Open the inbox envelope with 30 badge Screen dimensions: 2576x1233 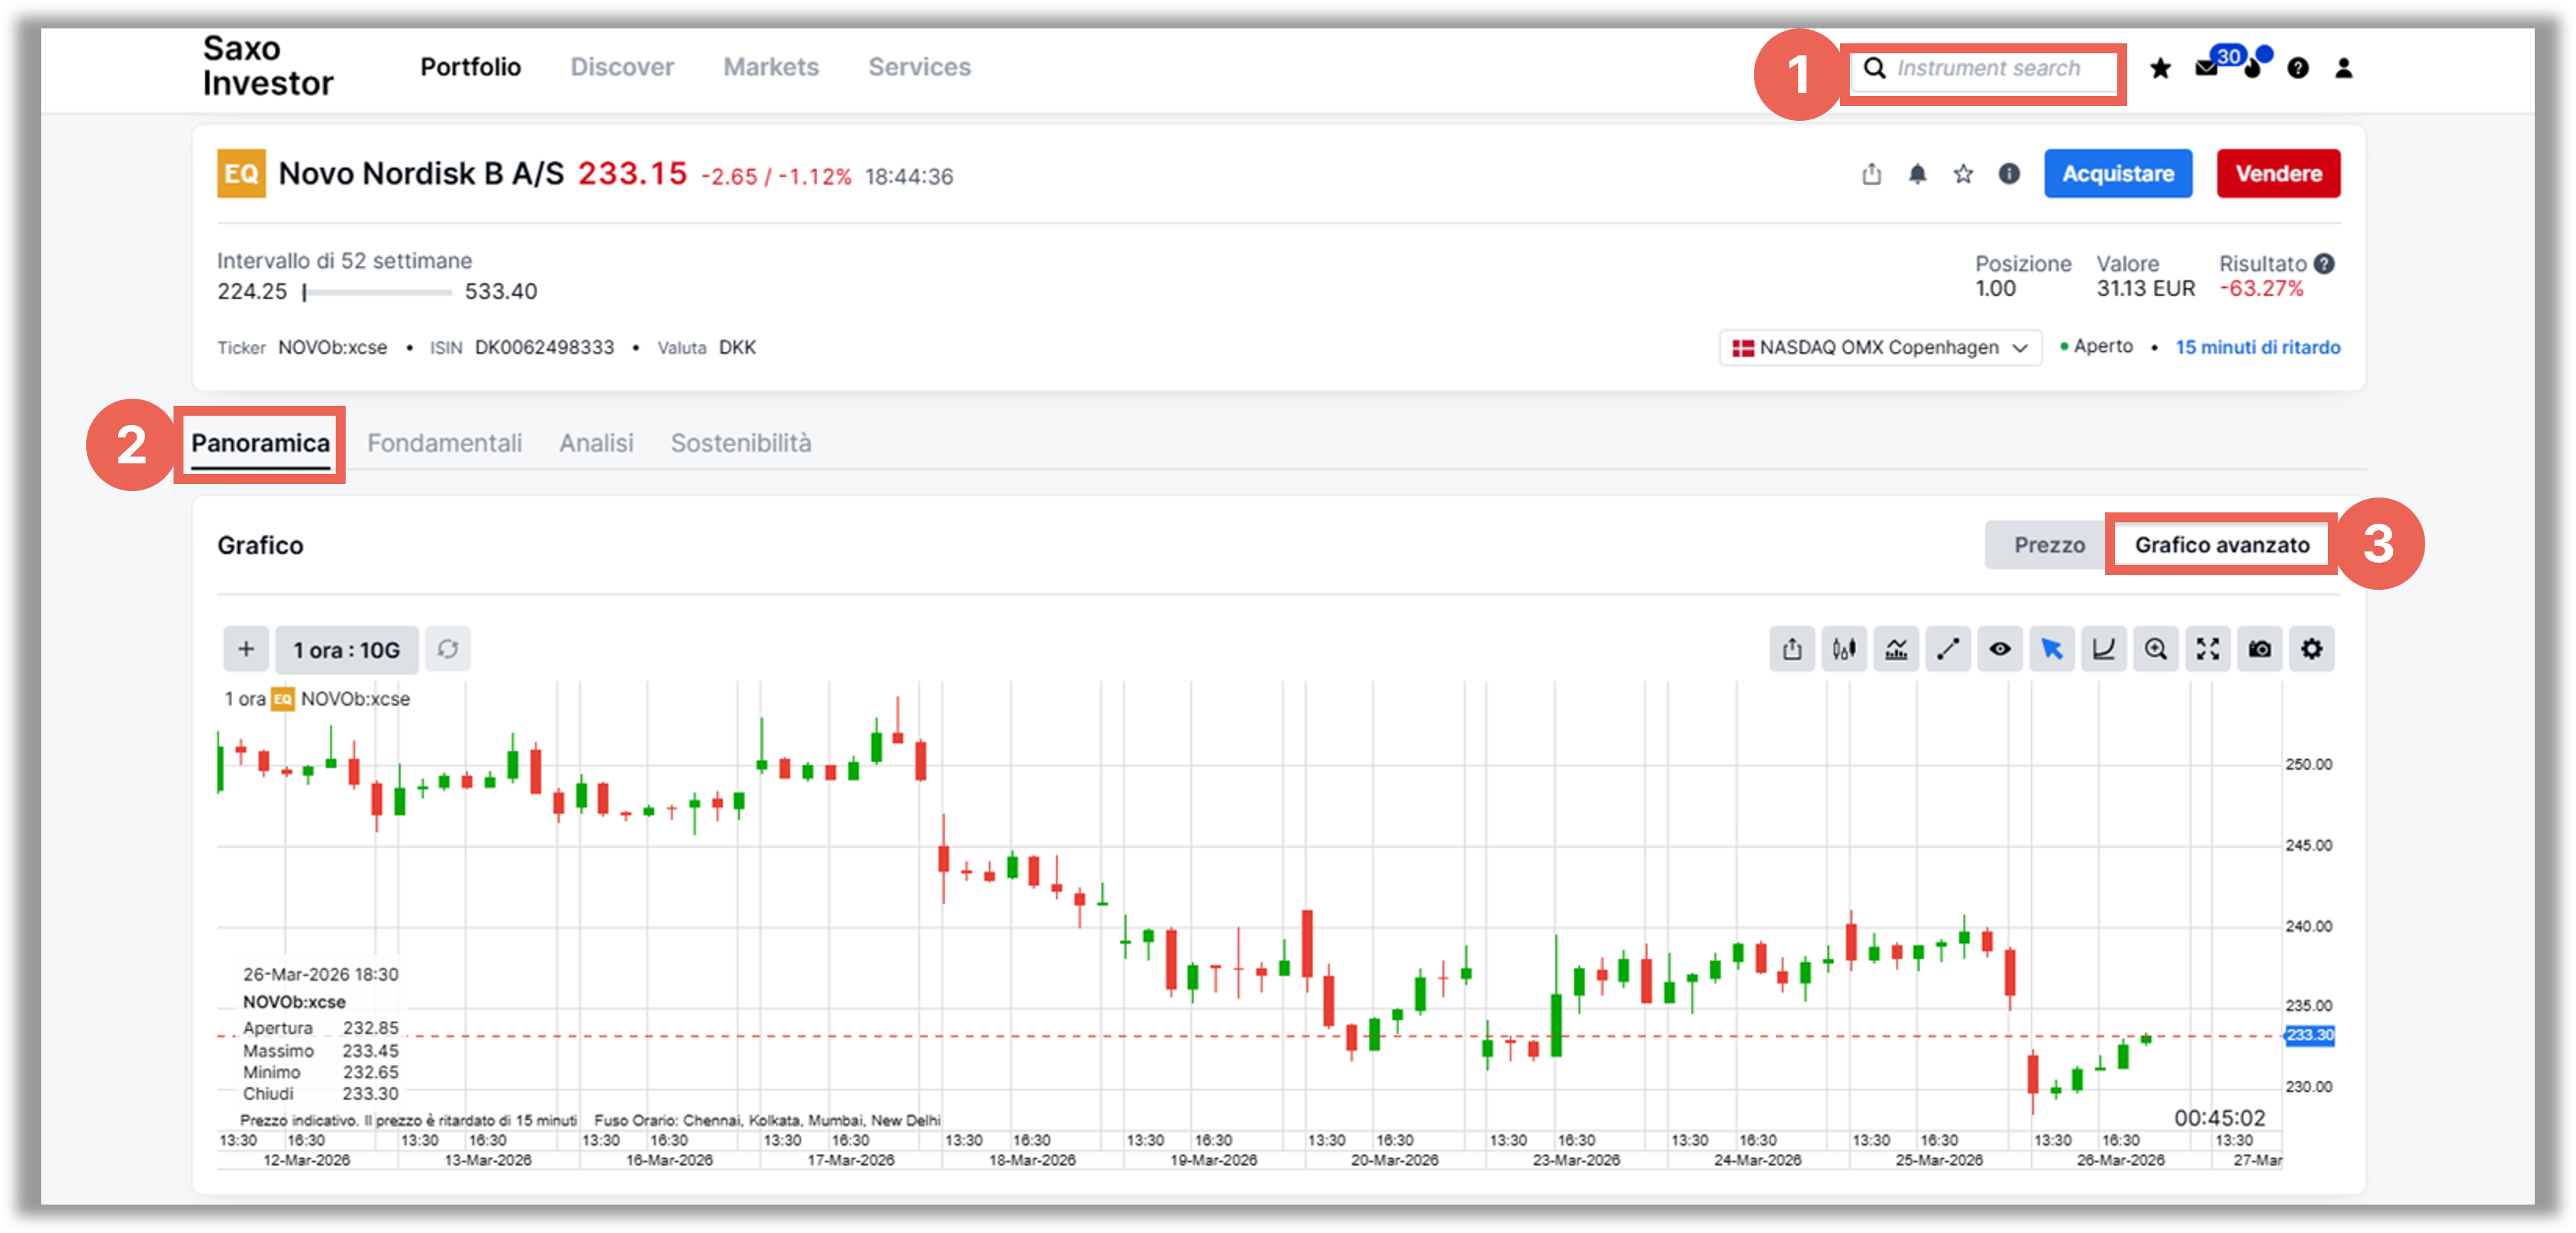tap(2207, 68)
